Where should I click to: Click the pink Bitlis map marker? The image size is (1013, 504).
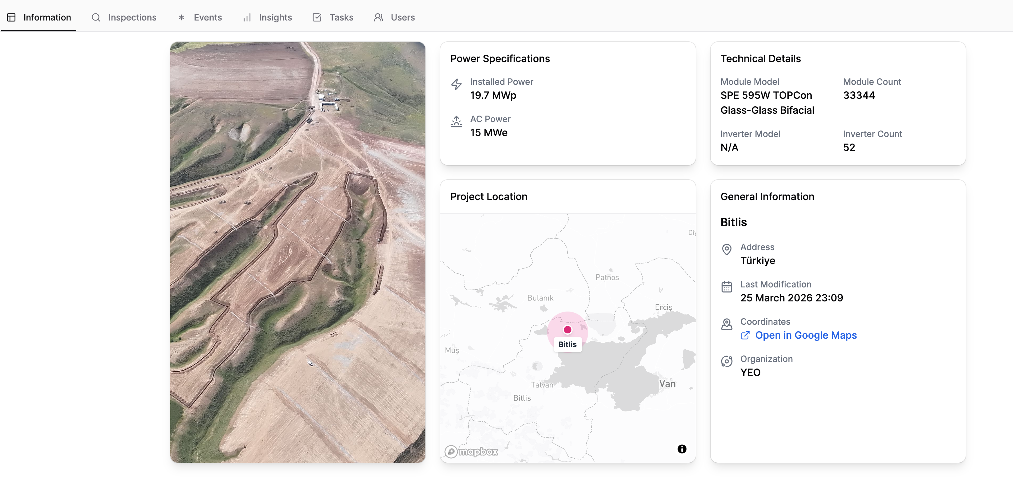[x=567, y=330]
